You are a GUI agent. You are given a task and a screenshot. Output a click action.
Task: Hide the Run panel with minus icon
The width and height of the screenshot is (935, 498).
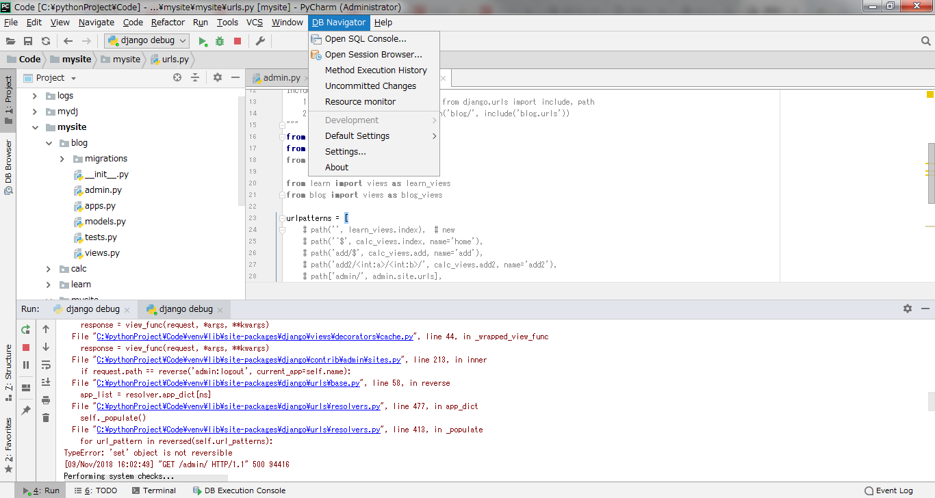point(925,309)
